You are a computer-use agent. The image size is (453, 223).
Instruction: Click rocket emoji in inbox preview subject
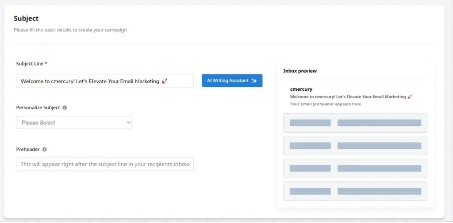click(x=410, y=97)
